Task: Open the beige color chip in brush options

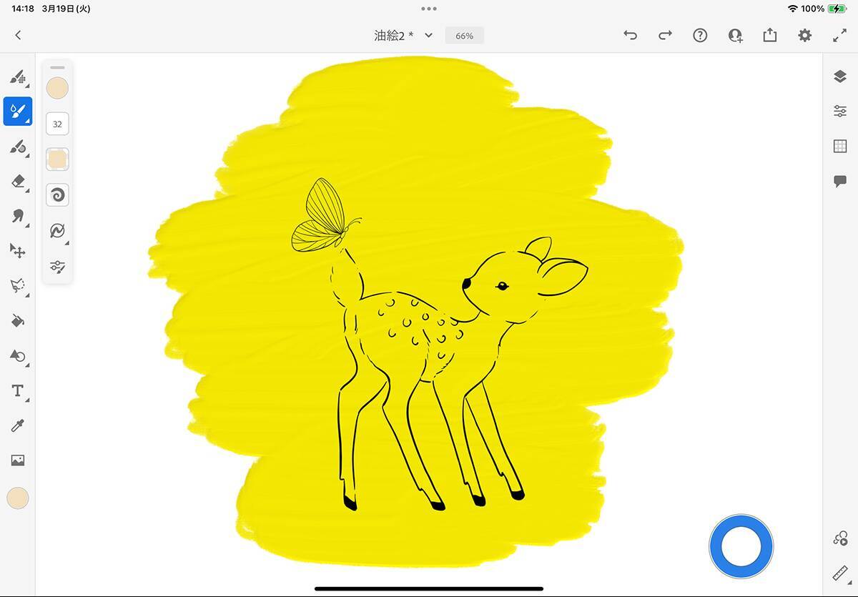Action: (x=57, y=88)
